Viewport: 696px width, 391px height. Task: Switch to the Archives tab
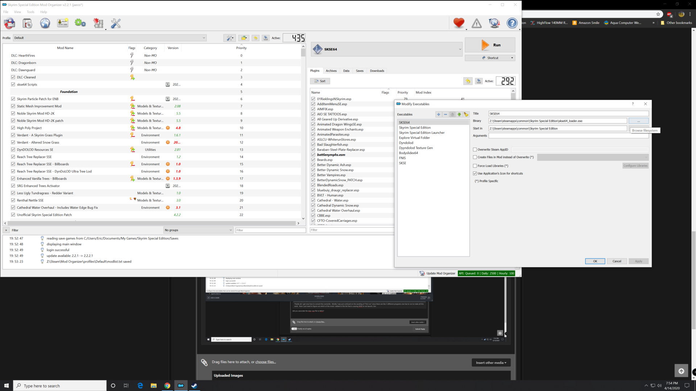click(x=331, y=71)
